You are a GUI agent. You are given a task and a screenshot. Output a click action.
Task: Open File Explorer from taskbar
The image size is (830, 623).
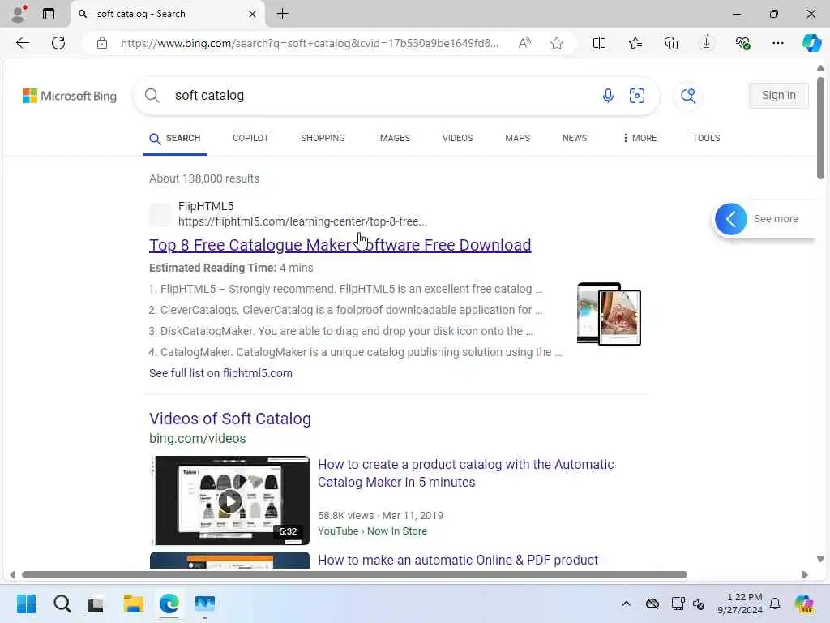(134, 604)
